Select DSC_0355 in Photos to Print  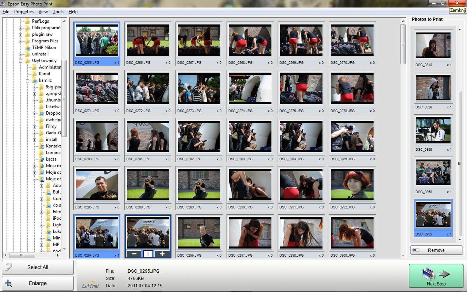(x=433, y=134)
